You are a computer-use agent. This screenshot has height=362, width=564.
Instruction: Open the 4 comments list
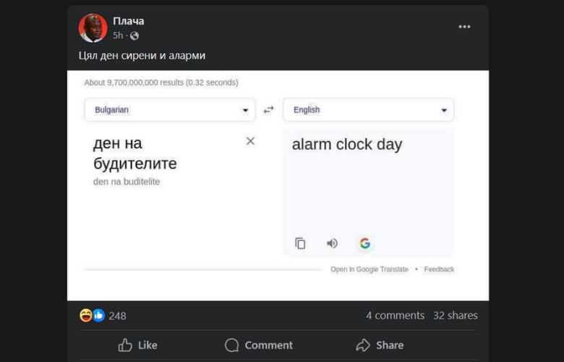[x=395, y=315]
